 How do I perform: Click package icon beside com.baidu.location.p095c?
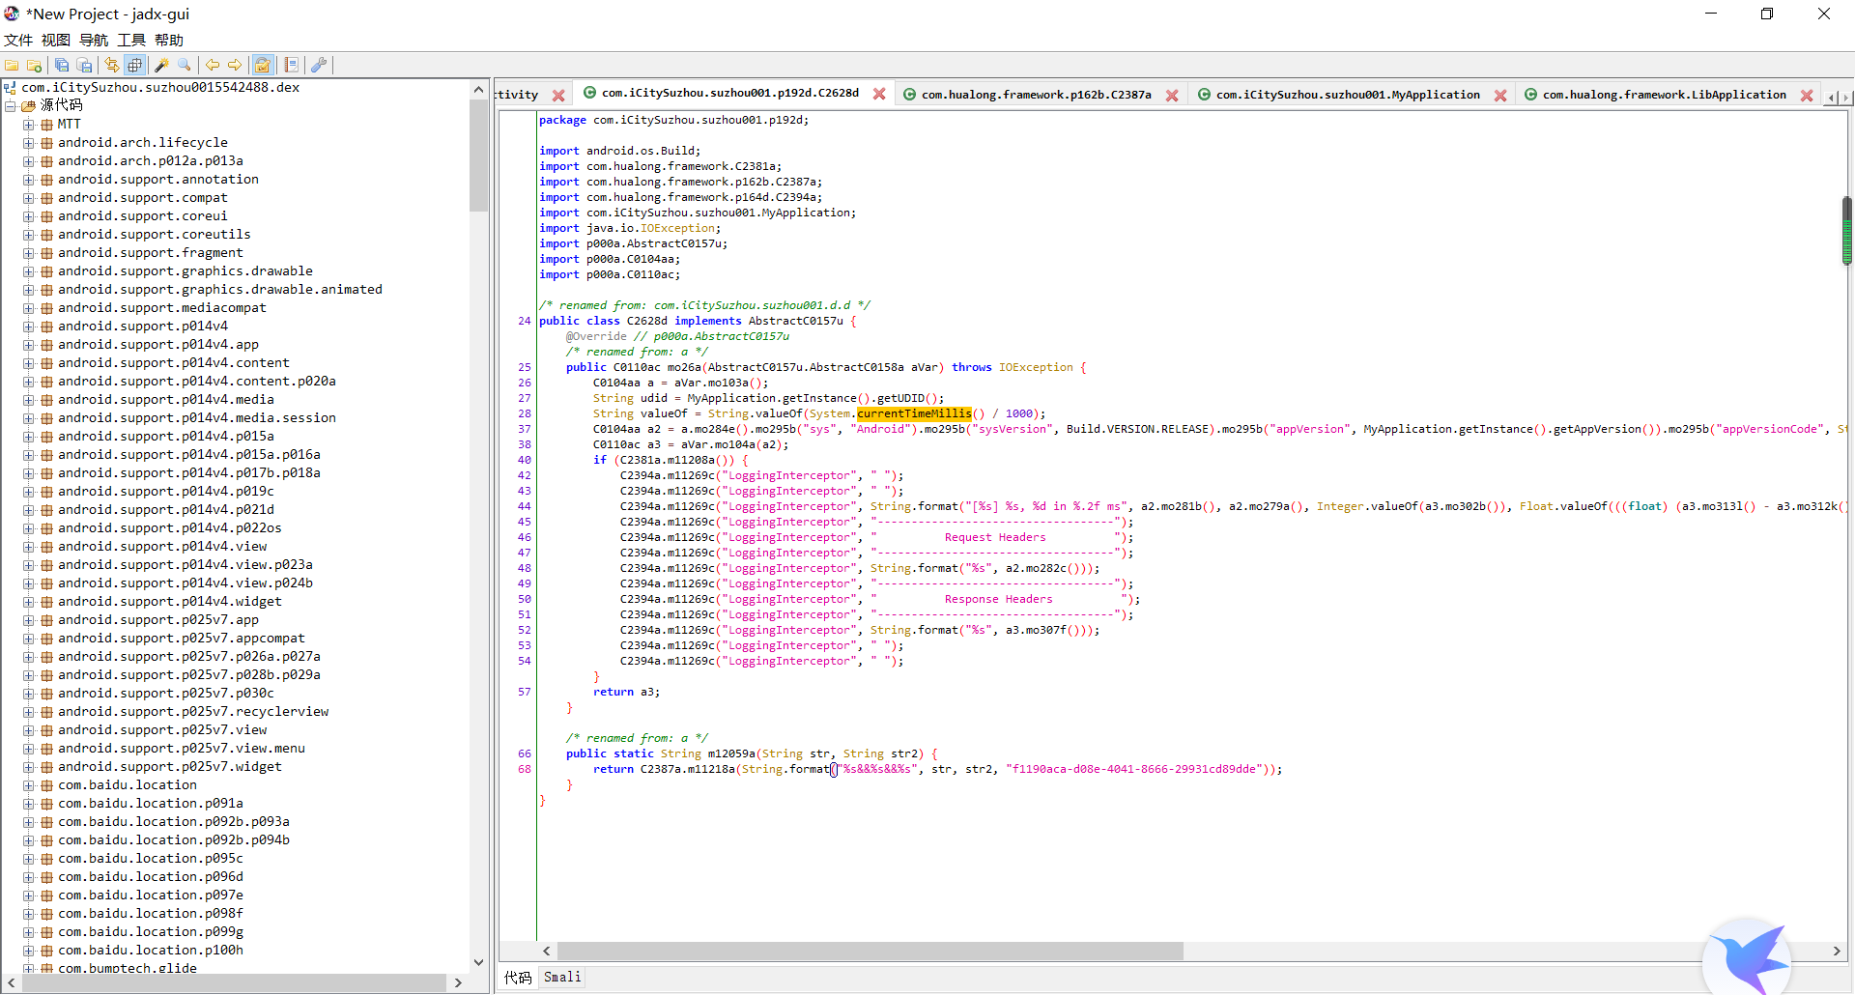46,858
